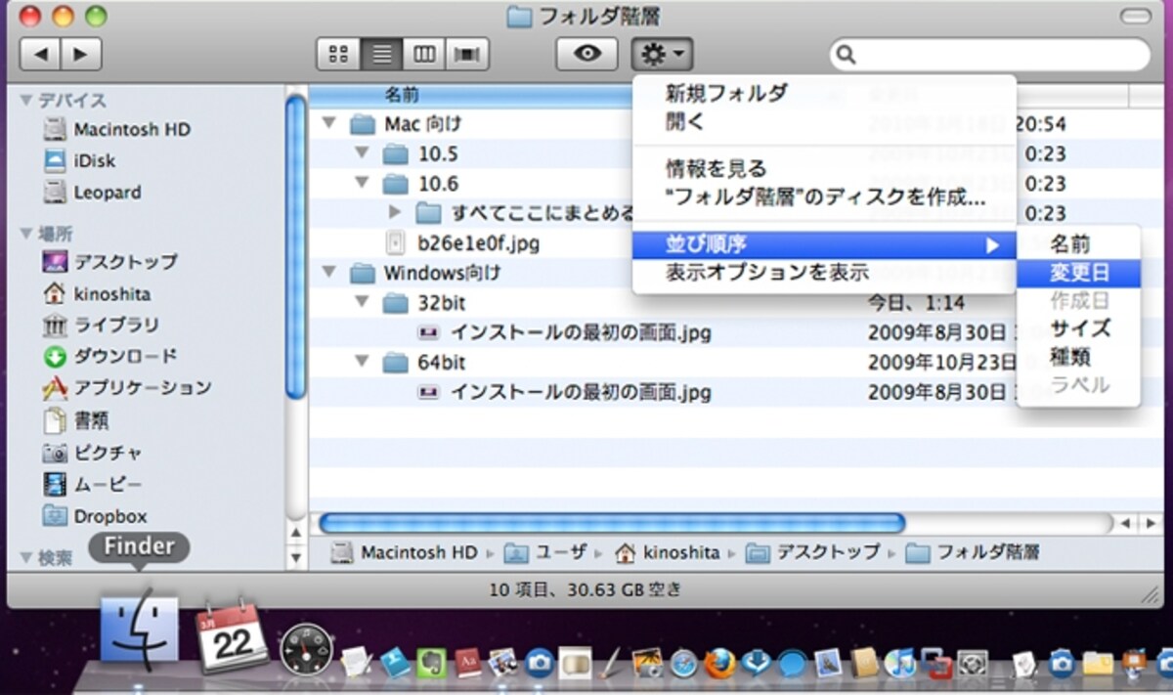The height and width of the screenshot is (695, 1173).
Task: Click kinoshita in the path bar
Action: tap(668, 552)
